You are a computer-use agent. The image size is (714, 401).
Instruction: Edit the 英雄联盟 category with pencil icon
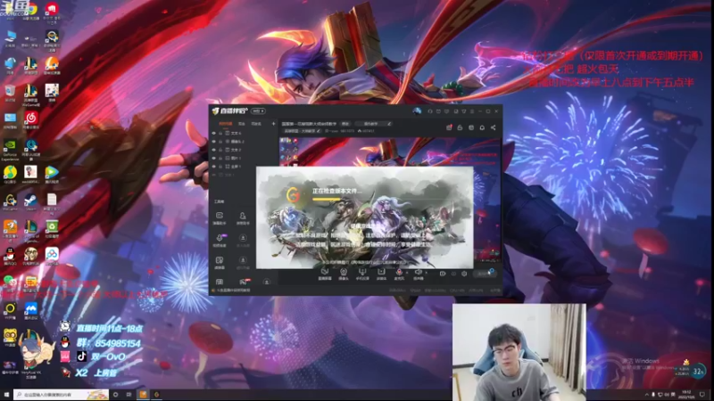point(319,131)
